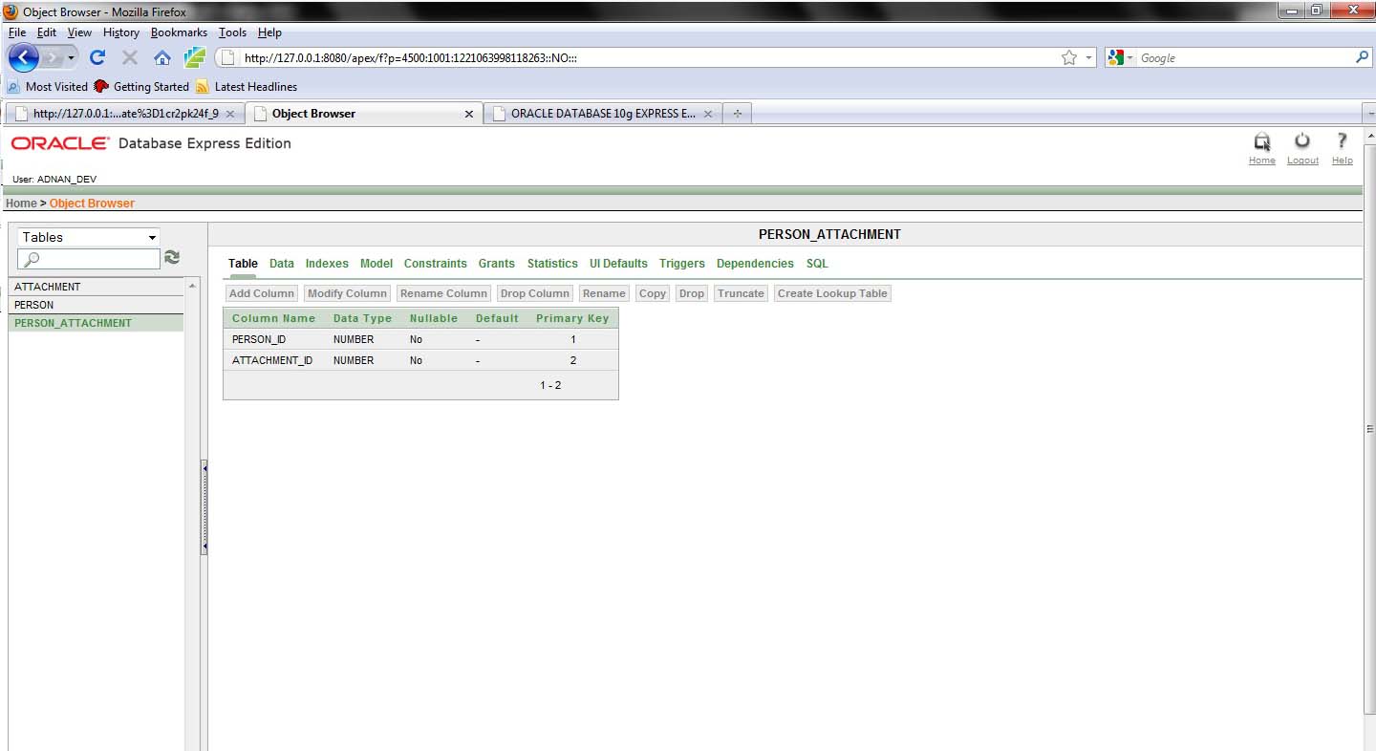
Task: Open a new tab with the plus icon
Action: coord(736,113)
